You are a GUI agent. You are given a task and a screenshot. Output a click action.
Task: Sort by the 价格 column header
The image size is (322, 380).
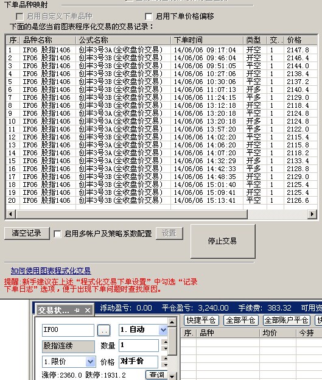click(301, 40)
